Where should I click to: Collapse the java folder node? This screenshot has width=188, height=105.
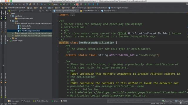pos(11,21)
